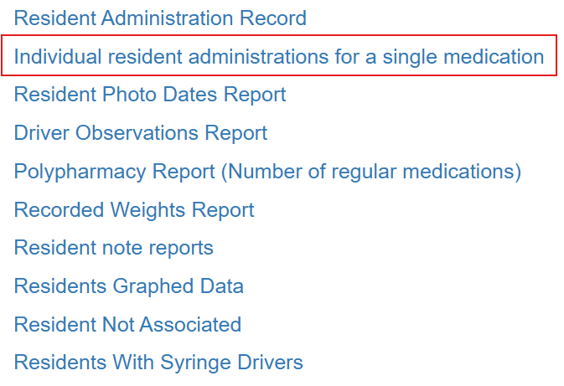Screen dimensions: 564x386
Task: View the Recorded Weights Report
Action: (x=134, y=209)
